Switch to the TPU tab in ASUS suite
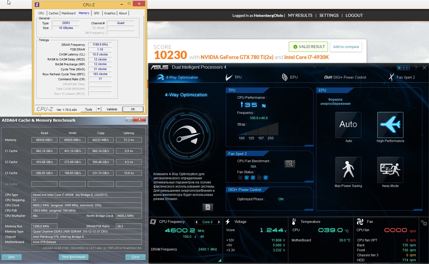The height and width of the screenshot is (264, 429). [234, 78]
